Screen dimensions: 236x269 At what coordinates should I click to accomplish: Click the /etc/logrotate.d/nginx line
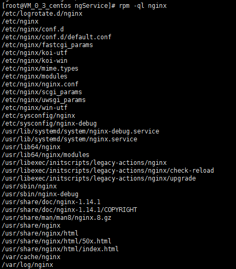point(42,14)
